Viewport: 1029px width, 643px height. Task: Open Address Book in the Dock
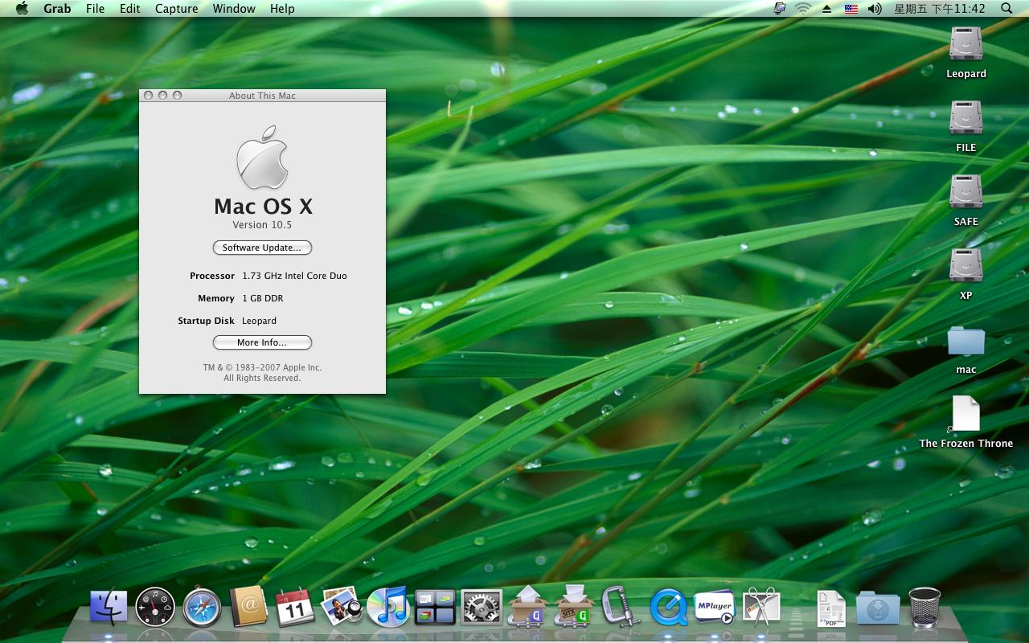(x=248, y=607)
